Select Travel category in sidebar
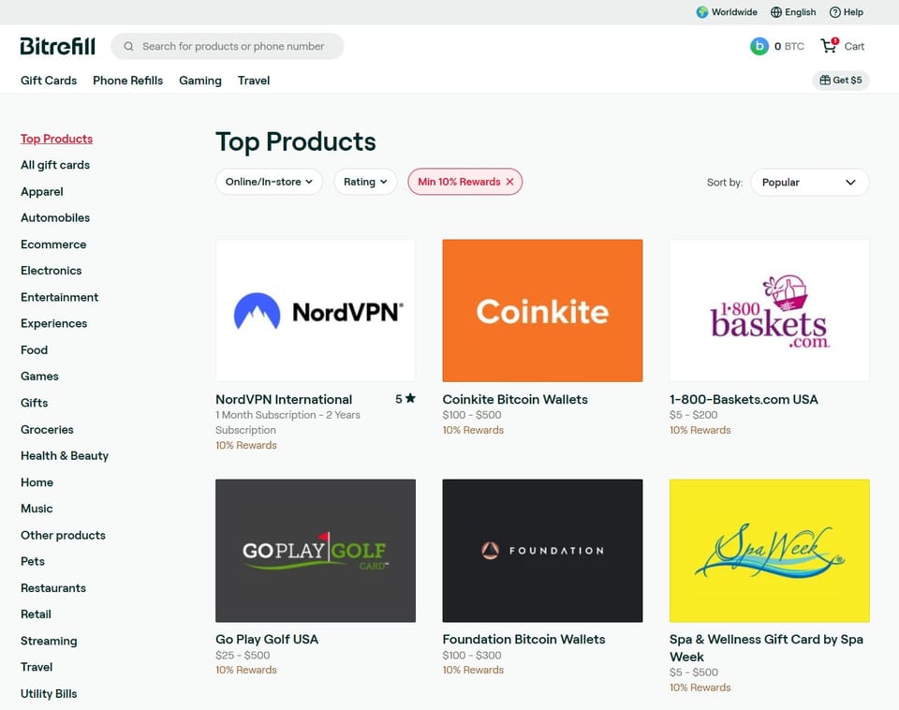 pos(37,667)
